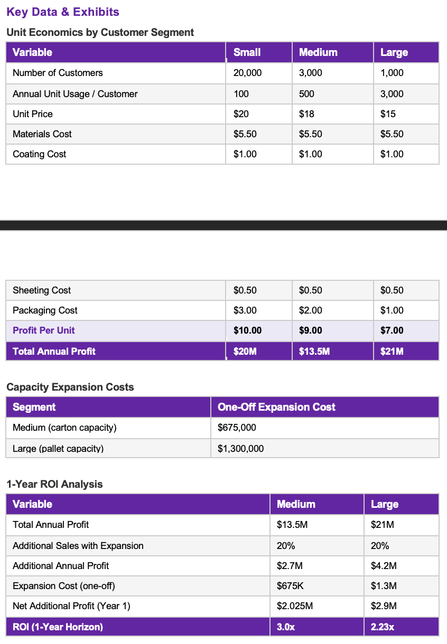Click the 'One-Off Expansion Cost' column header
The height and width of the screenshot is (644, 447).
(x=276, y=407)
